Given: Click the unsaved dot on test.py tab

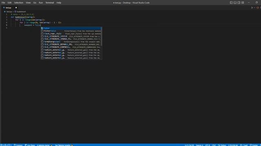Looking at the screenshot, I should (16, 8).
